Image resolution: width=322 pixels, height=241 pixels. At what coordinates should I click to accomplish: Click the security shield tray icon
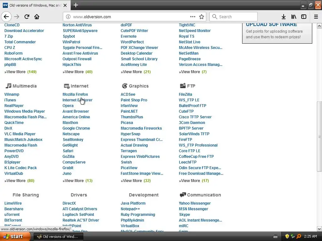pyautogui.click(x=287, y=237)
